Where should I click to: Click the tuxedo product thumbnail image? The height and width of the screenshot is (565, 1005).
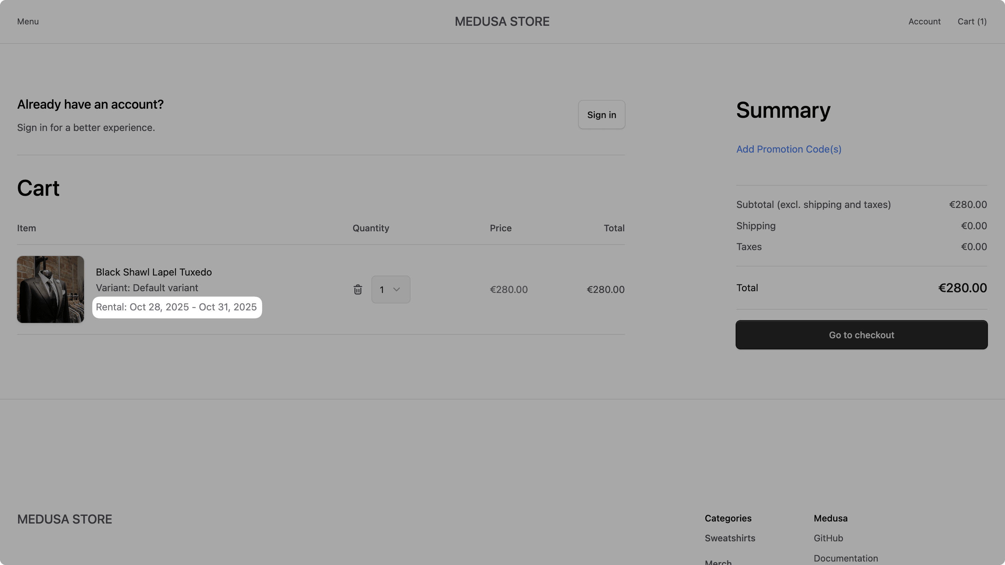click(x=50, y=289)
